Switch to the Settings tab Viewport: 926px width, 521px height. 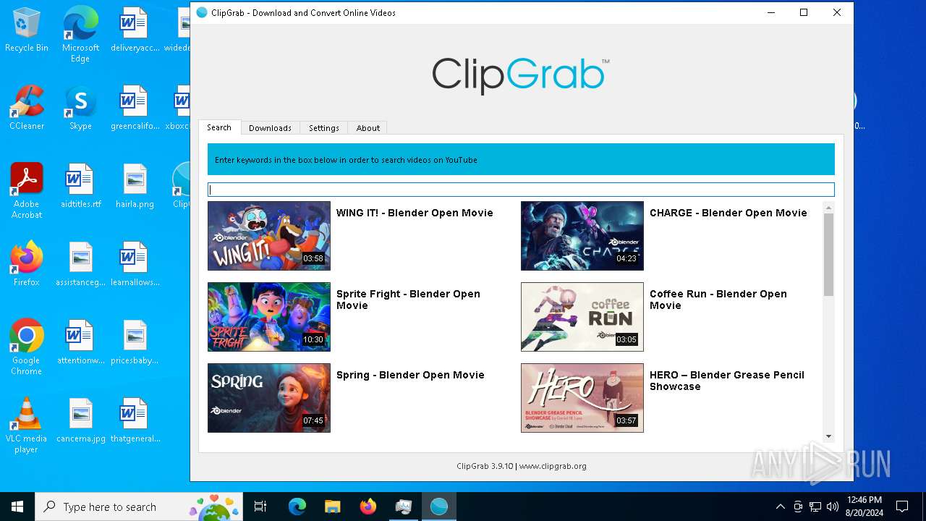point(324,128)
